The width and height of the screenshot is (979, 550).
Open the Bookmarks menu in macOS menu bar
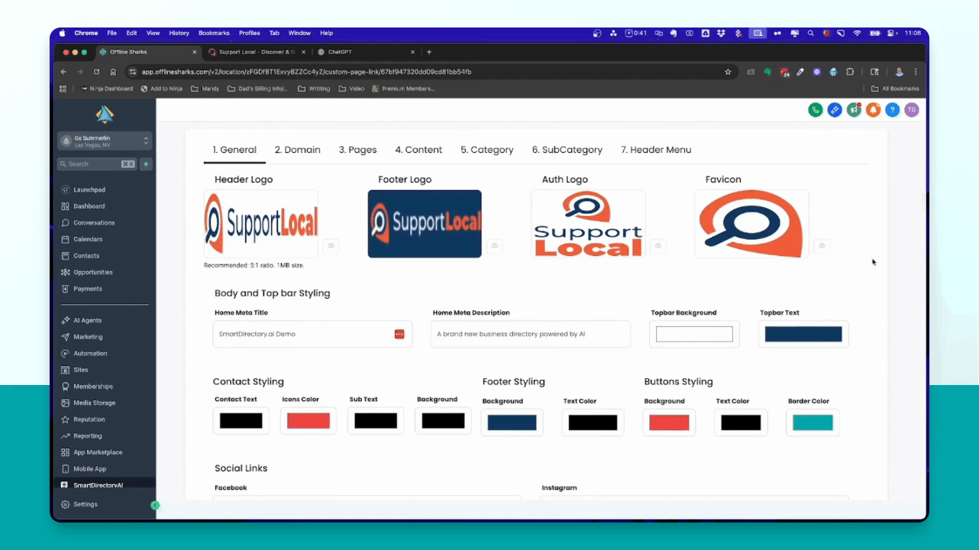click(214, 34)
